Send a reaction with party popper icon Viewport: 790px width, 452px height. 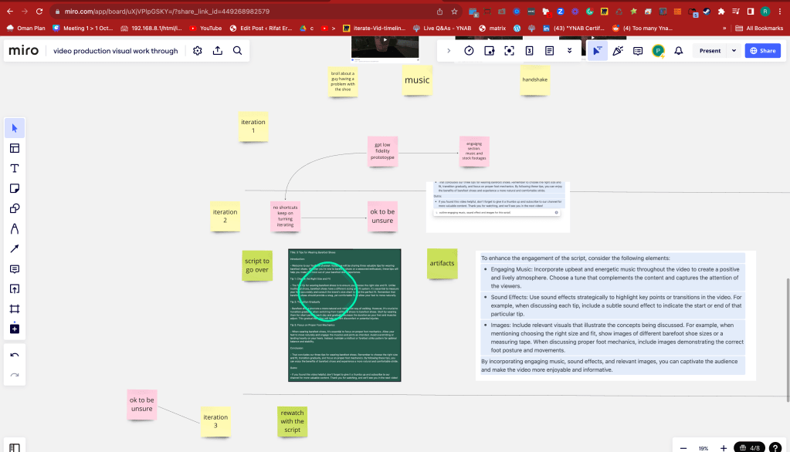tap(618, 51)
